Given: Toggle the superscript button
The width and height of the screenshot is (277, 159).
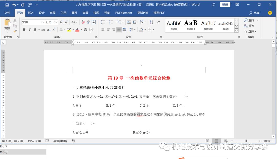Looking at the screenshot, I should point(54,30).
